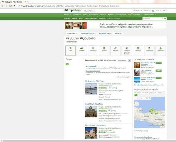Open the 1.088 κριτικές reviews link
Screen dimensions: 176x142
point(112,88)
